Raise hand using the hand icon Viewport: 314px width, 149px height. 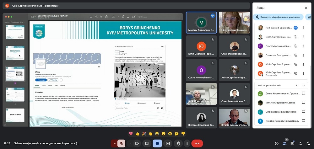pos(178,143)
